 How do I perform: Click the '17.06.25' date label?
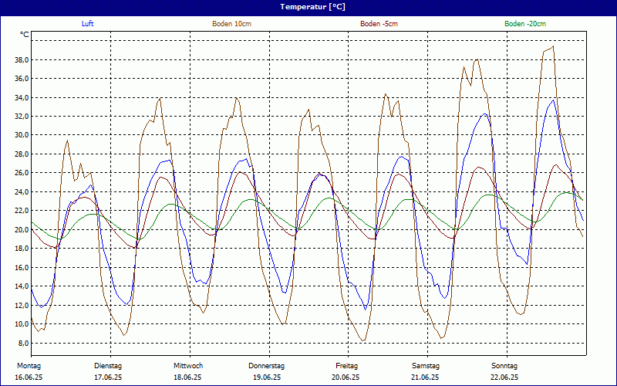108,378
